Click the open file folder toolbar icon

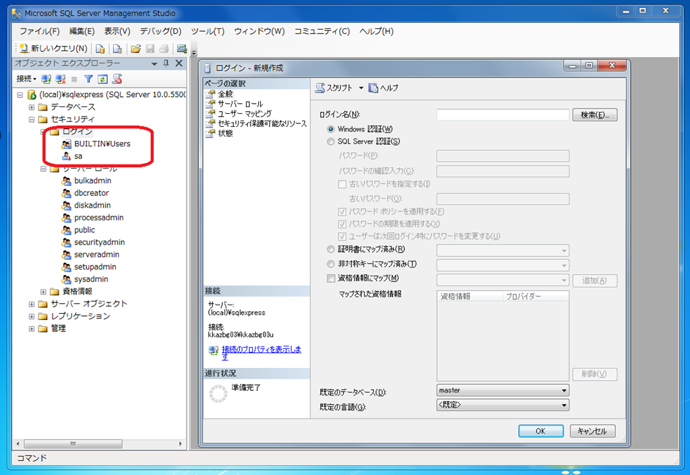click(x=135, y=49)
